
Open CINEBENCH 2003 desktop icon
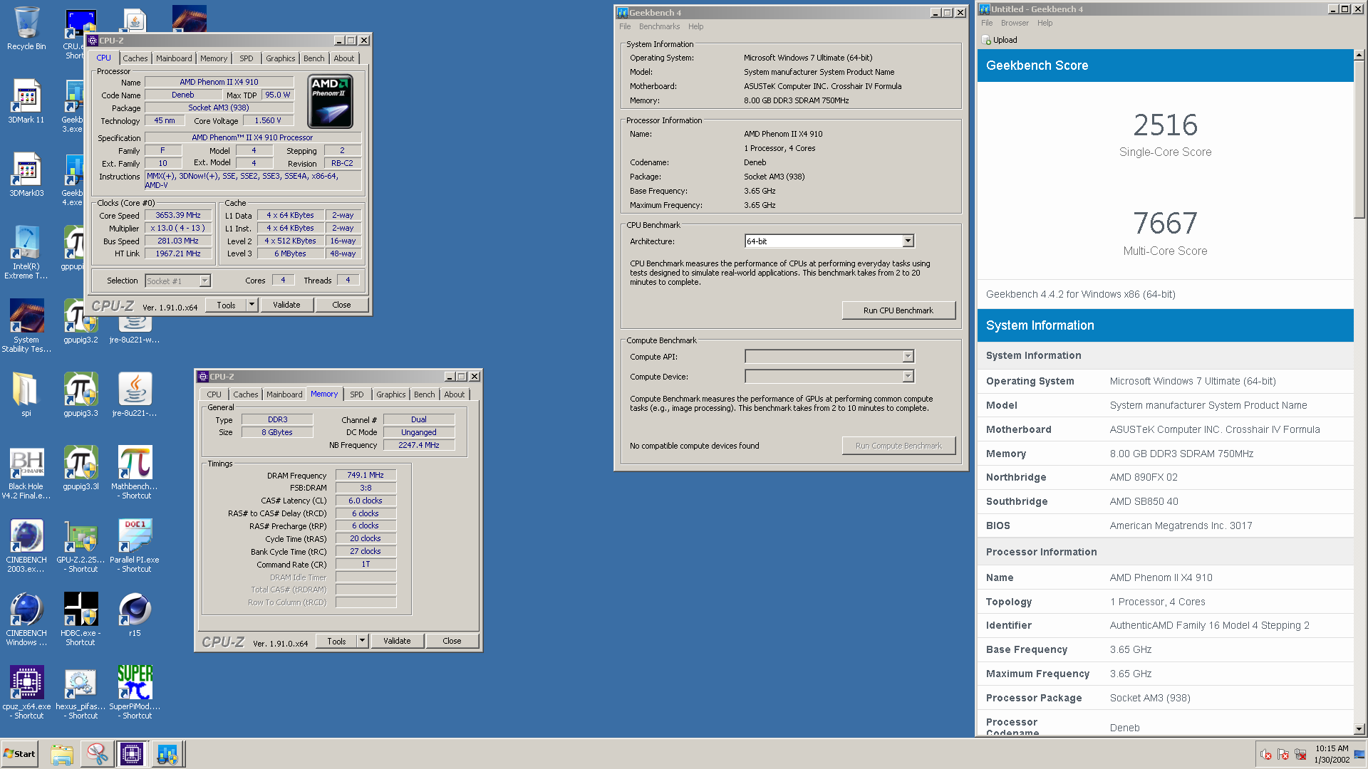pyautogui.click(x=26, y=545)
